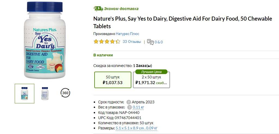The height and width of the screenshot is (134, 279).
Task: Click the help icon beside Срок годности
Action: click(129, 102)
